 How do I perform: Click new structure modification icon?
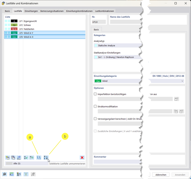pos(176,111)
